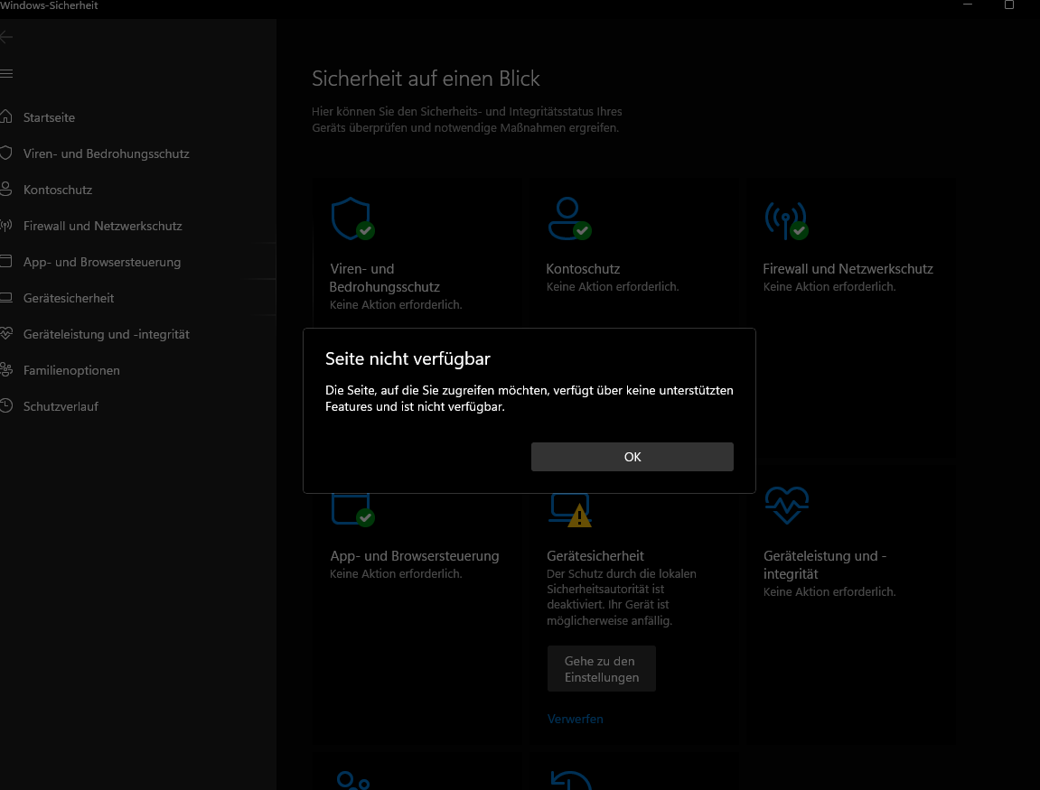The image size is (1040, 790).
Task: Click OK in the dialog
Action: tap(632, 457)
